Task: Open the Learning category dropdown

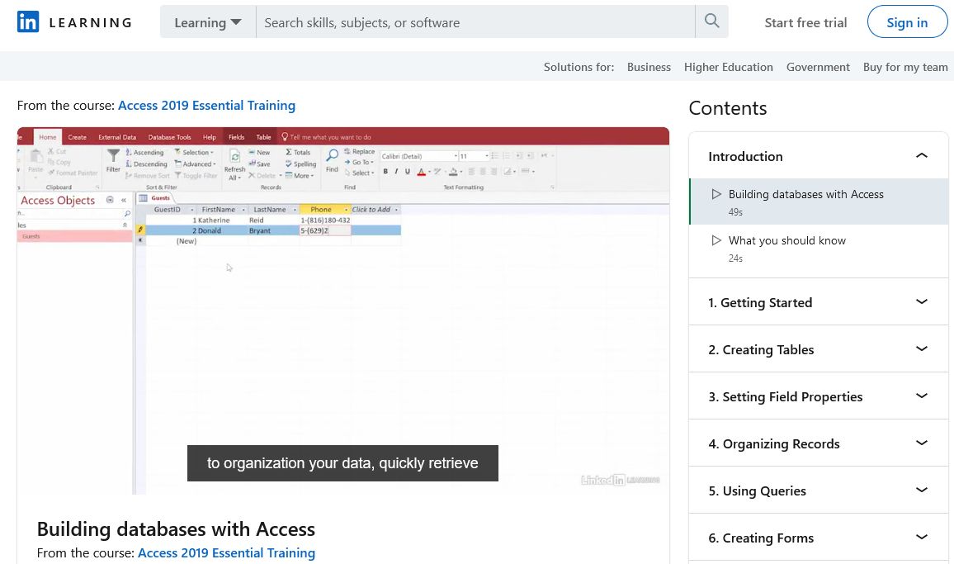Action: tap(206, 22)
